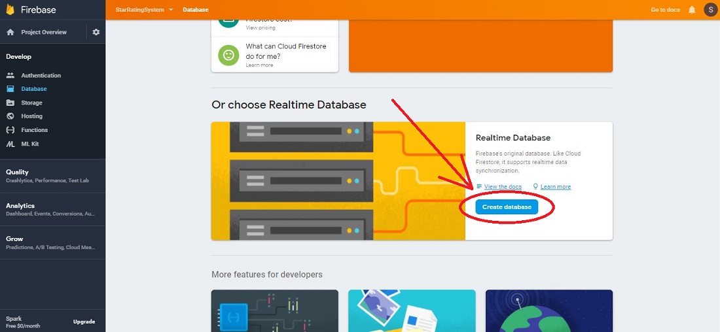Image resolution: width=720 pixels, height=332 pixels.
Task: Click 'More features for developers' heading
Action: [267, 274]
